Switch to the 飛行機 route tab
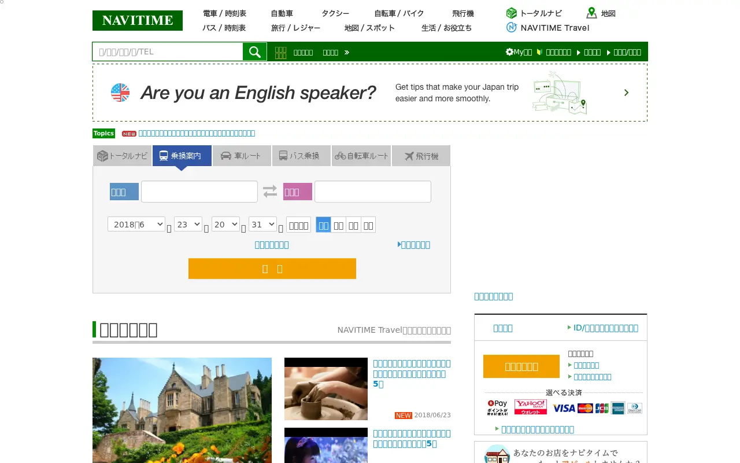The width and height of the screenshot is (740, 463). coord(421,156)
